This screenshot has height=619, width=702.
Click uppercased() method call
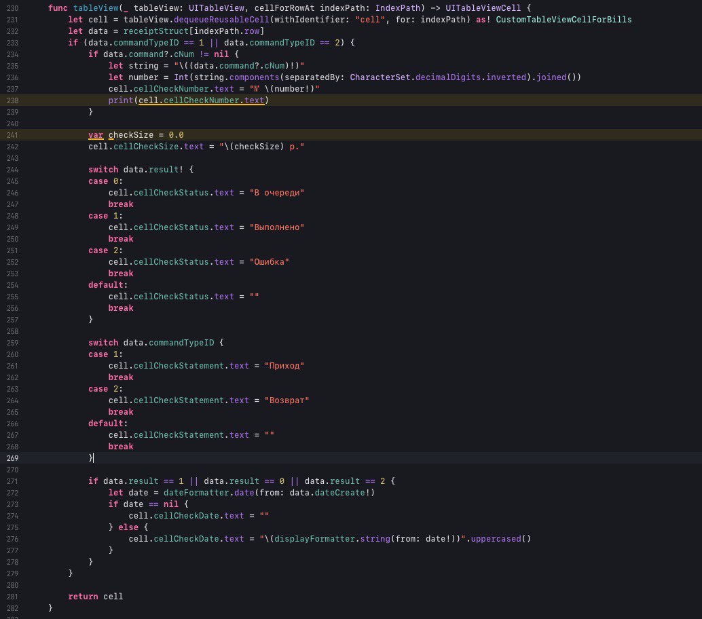tap(500, 539)
